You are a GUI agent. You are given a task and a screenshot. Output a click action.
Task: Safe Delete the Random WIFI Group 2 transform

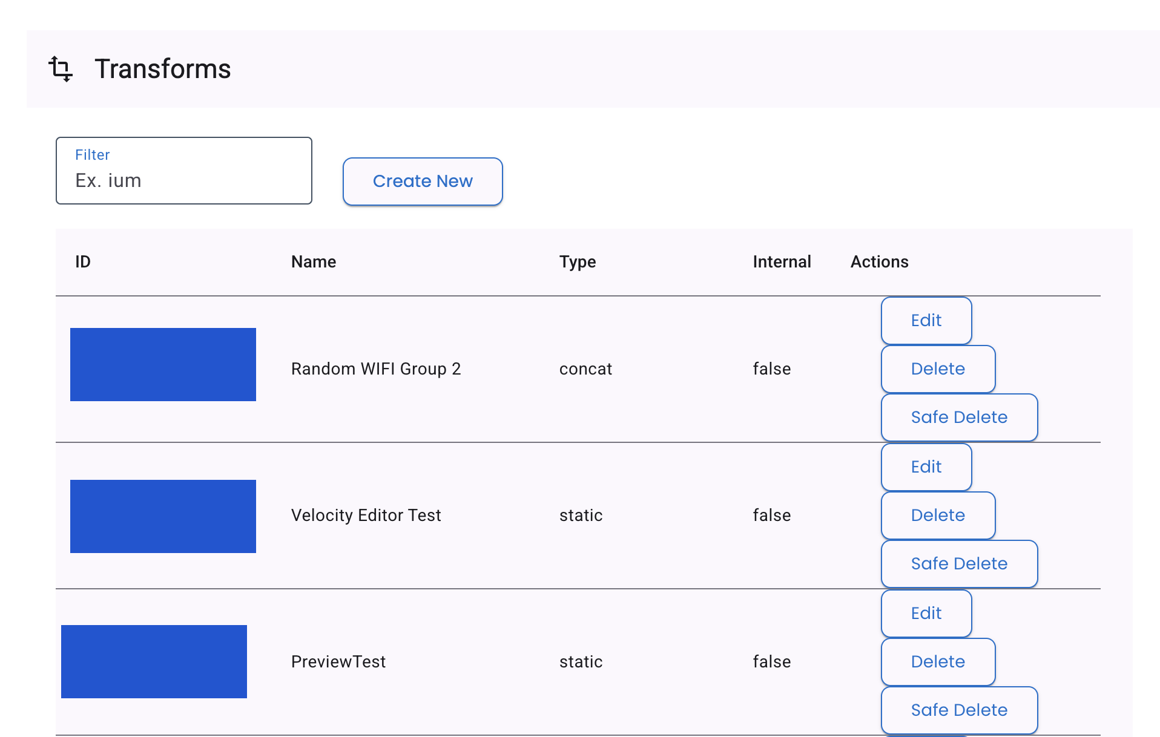point(959,417)
